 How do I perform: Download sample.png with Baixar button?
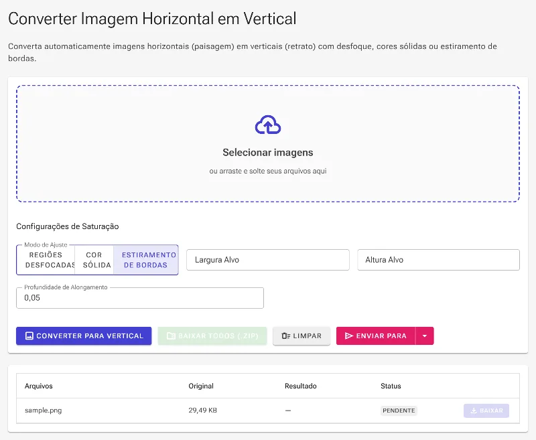click(x=486, y=411)
